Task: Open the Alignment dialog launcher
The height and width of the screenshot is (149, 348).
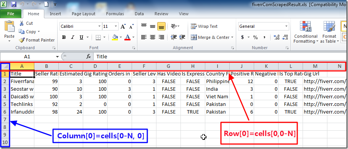Action: point(233,48)
